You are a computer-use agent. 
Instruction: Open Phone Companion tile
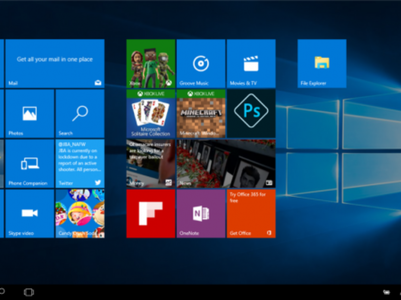pos(30,164)
